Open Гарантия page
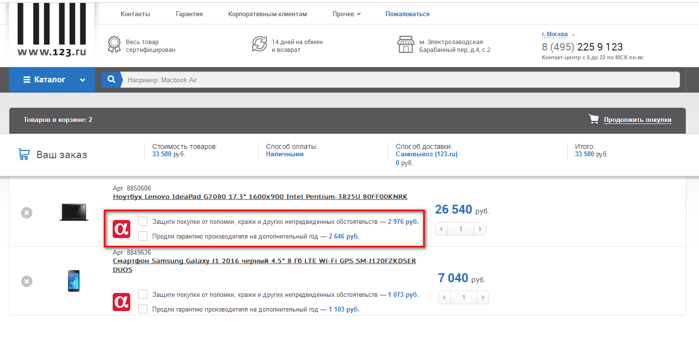Viewport: 699px width, 338px height. tap(189, 14)
